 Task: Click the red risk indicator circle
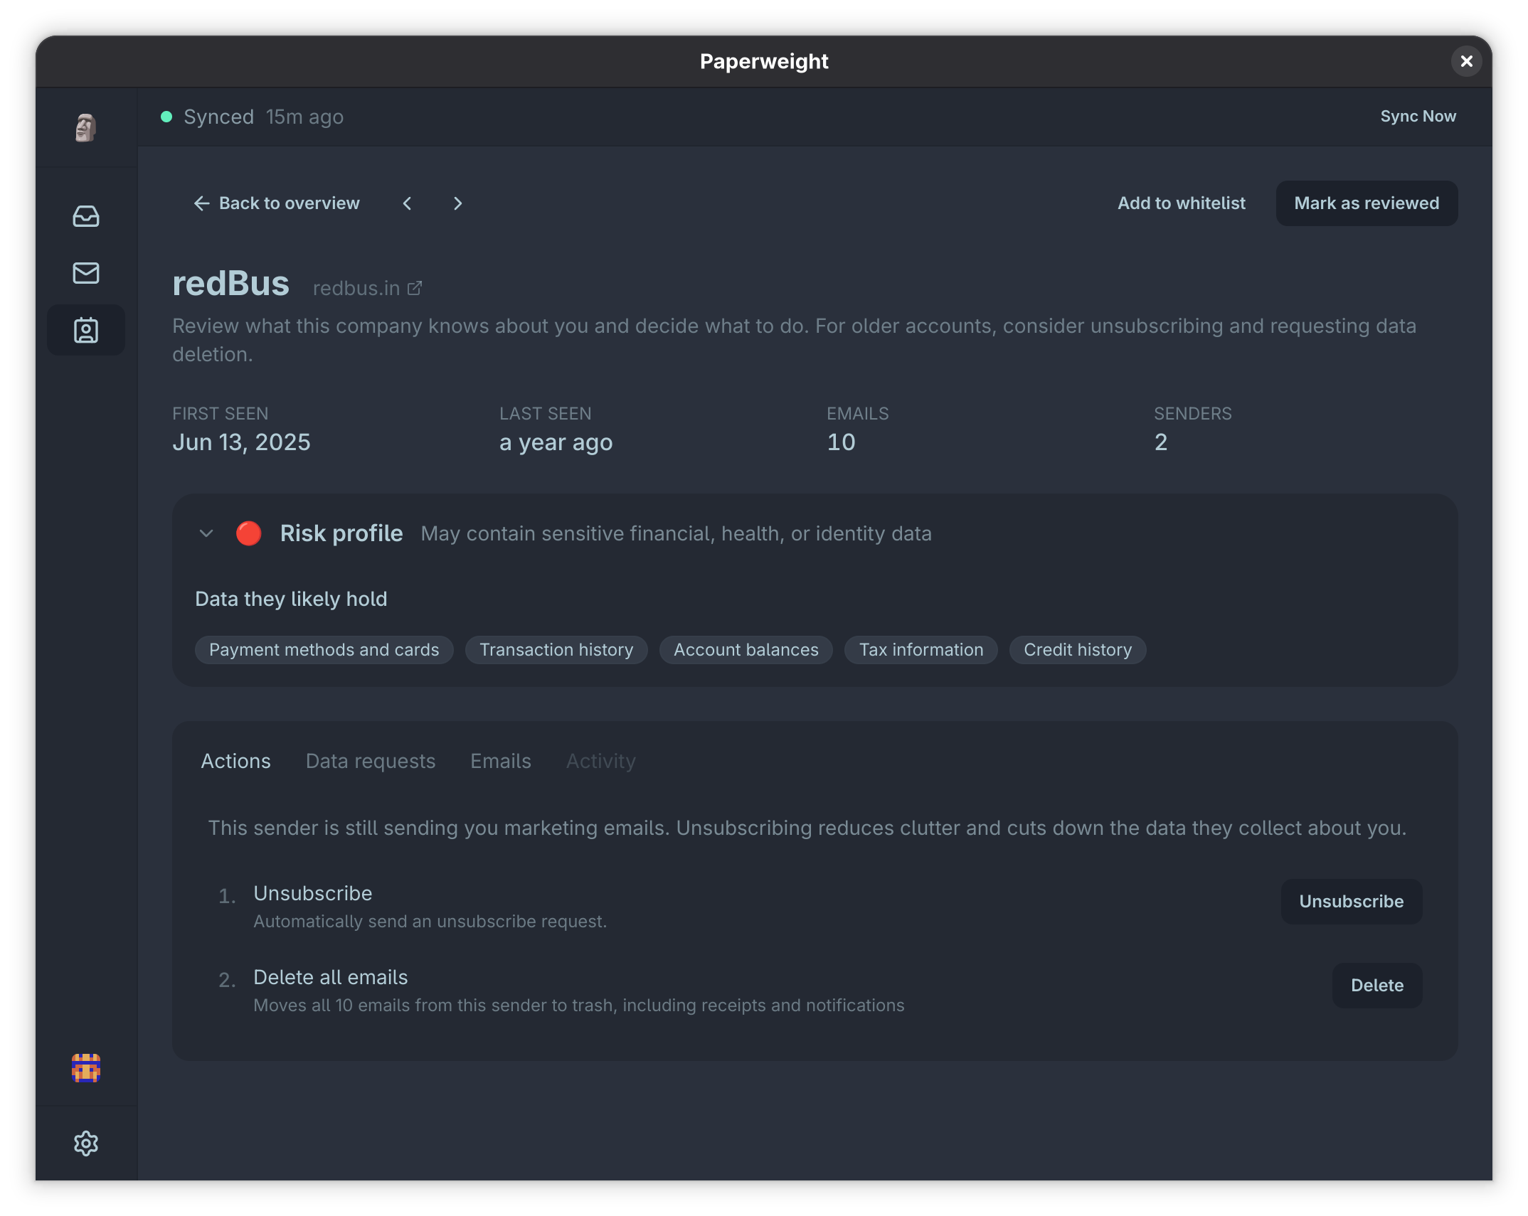coord(249,533)
